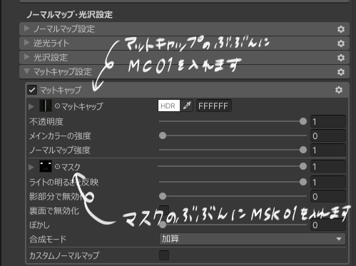Open gear menu for ノーマルマップ設定
This screenshot has height=266, width=356.
tap(341, 29)
